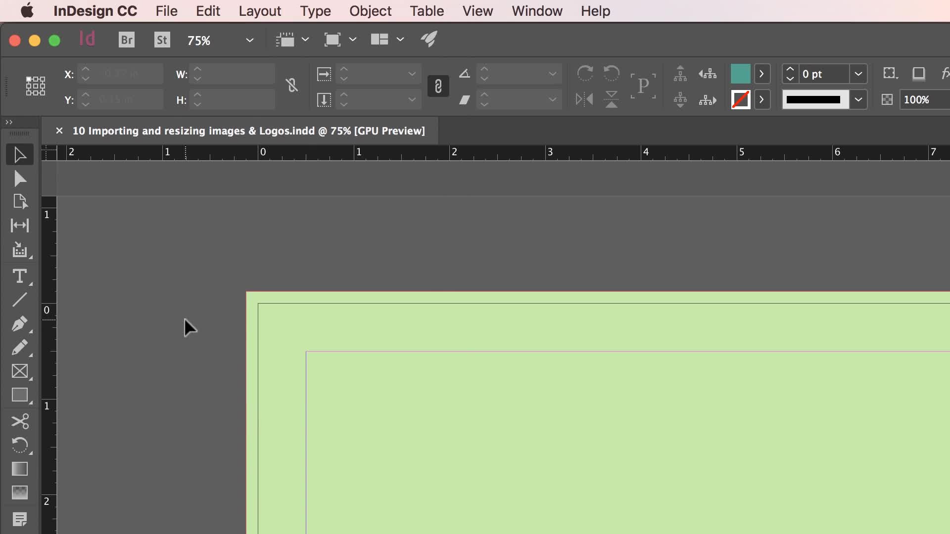Open the zoom level 75% dropdown

click(250, 40)
